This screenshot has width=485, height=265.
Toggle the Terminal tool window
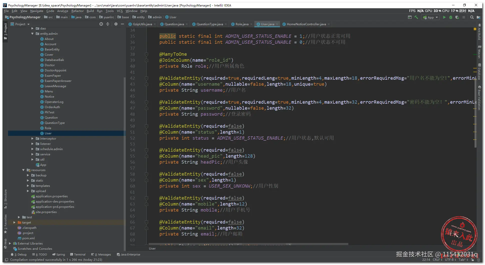click(x=78, y=254)
